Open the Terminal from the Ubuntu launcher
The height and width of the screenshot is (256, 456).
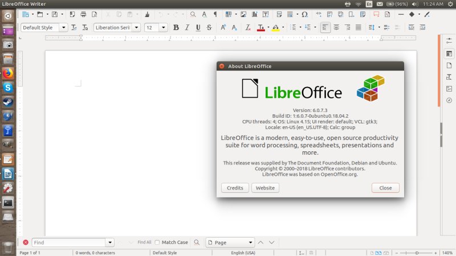pyautogui.click(x=8, y=203)
